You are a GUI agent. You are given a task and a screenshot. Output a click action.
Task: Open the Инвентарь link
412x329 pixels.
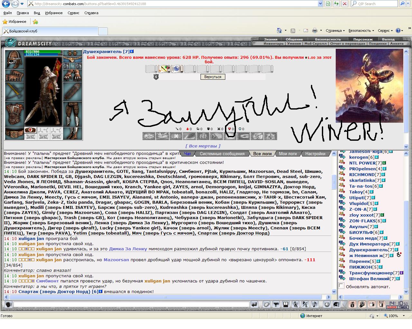[x=274, y=43]
